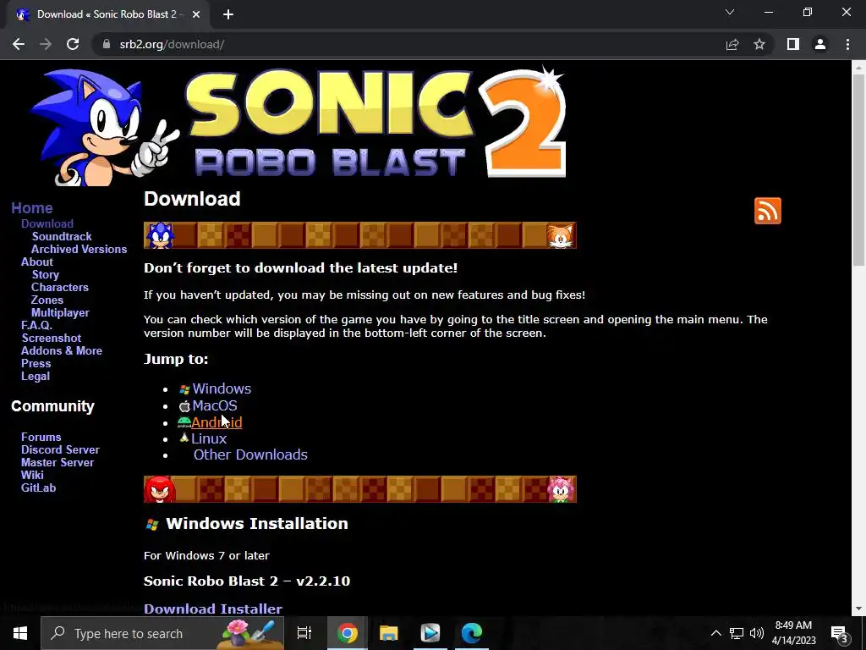Click the address bar URL
The width and height of the screenshot is (866, 650).
(172, 44)
